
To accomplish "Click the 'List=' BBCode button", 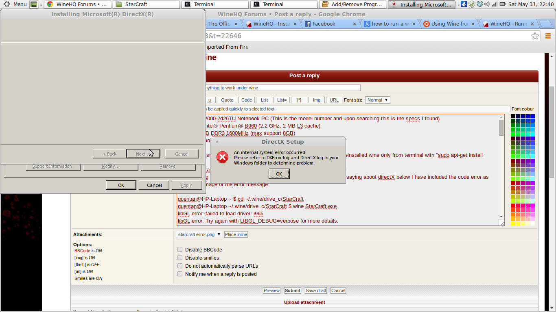I will [x=281, y=100].
